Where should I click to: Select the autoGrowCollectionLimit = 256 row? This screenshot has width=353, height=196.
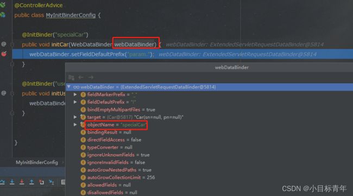[210, 178]
